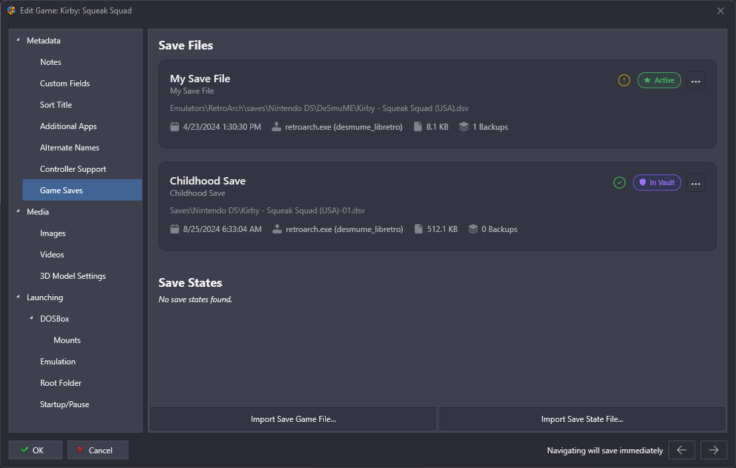Image resolution: width=736 pixels, height=468 pixels.
Task: Select the Game Saves item
Action: (82, 190)
